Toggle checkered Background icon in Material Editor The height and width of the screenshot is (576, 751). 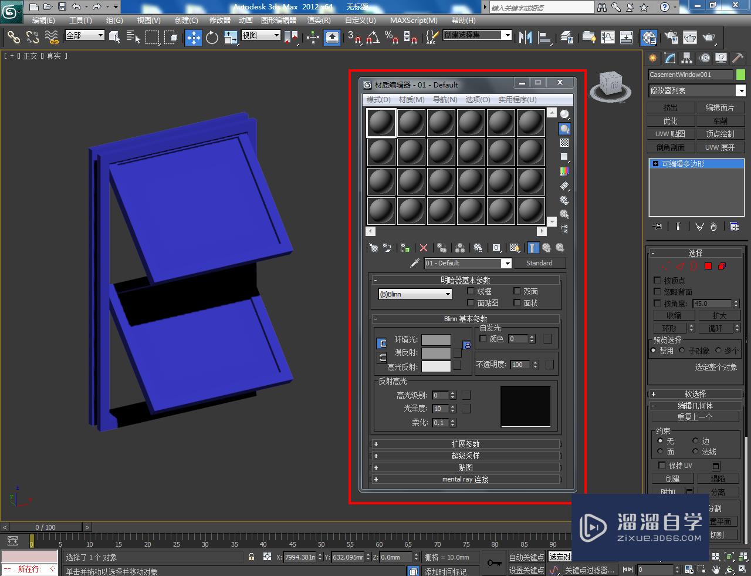click(564, 143)
